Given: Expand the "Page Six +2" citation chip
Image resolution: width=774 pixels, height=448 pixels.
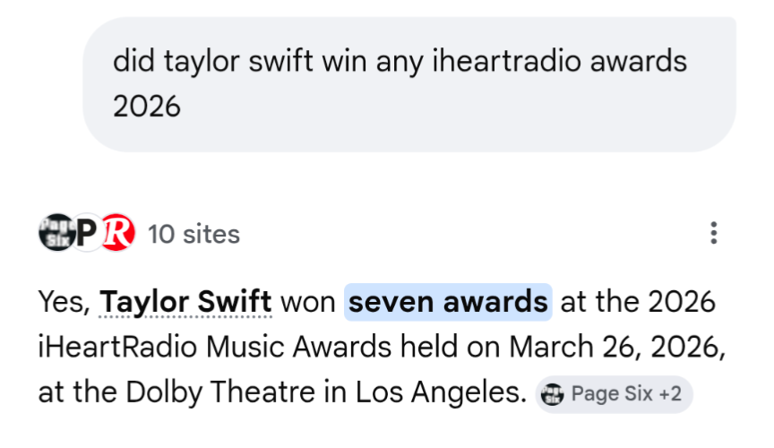Looking at the screenshot, I should click(x=614, y=394).
